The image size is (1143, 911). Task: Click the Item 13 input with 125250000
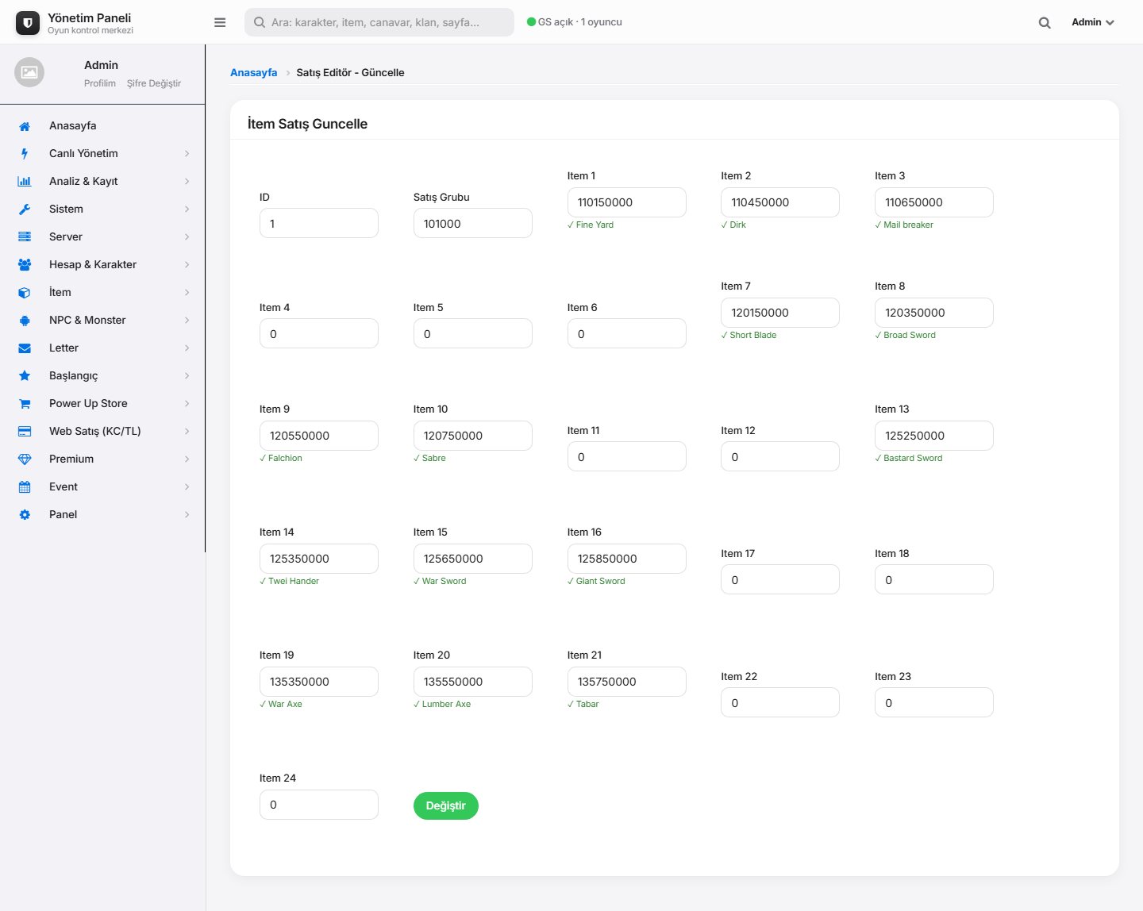point(934,436)
